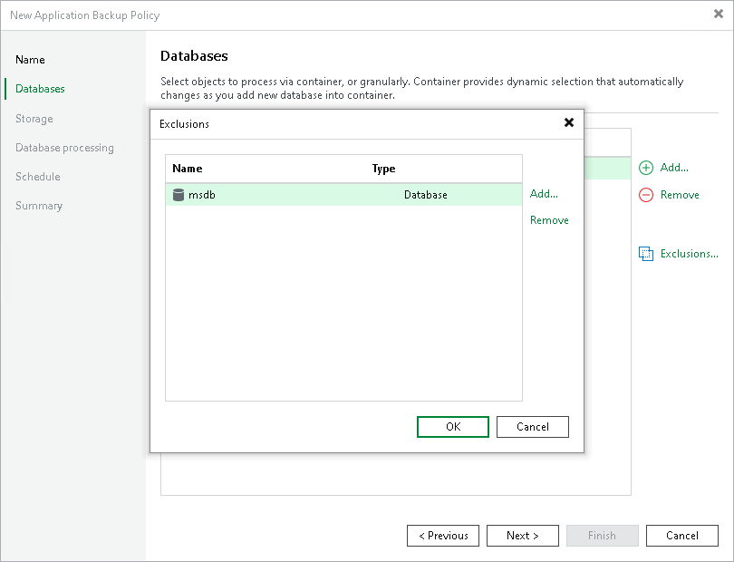This screenshot has height=562, width=734.
Task: Close the Exclusions dialog with the X icon
Action: pyautogui.click(x=569, y=122)
